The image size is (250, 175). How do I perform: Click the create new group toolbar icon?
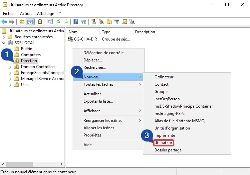click(102, 22)
